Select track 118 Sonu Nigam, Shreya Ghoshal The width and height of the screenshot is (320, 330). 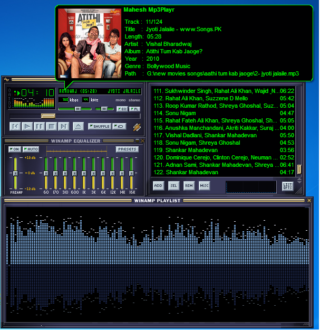point(224,143)
